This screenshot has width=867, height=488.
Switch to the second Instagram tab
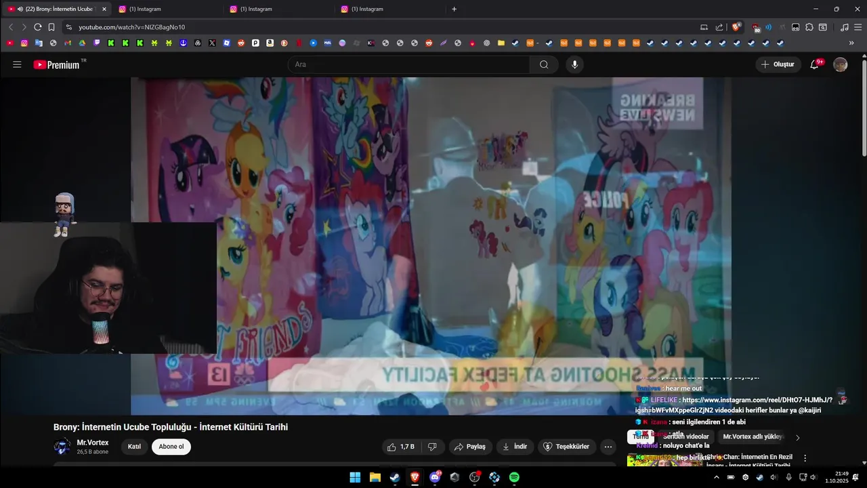coord(279,9)
